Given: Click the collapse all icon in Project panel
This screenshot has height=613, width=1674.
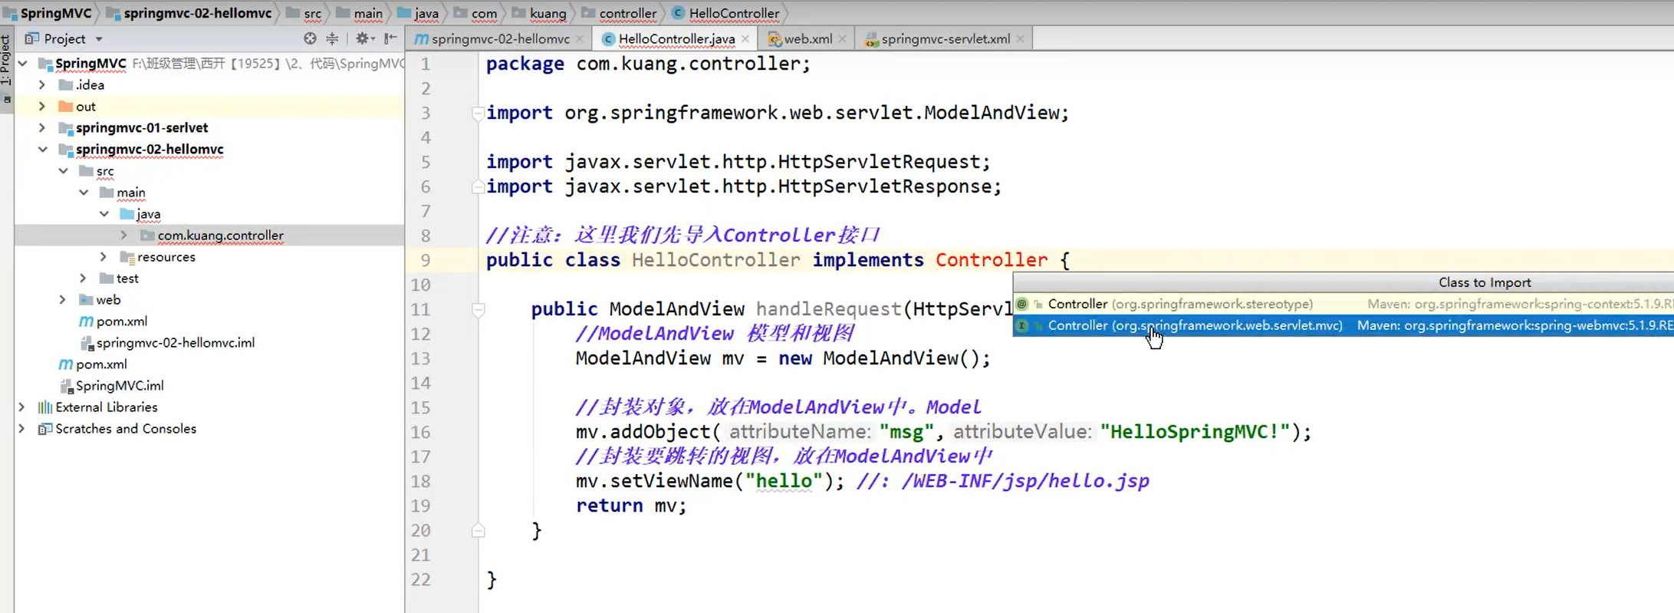Looking at the screenshot, I should pos(332,38).
